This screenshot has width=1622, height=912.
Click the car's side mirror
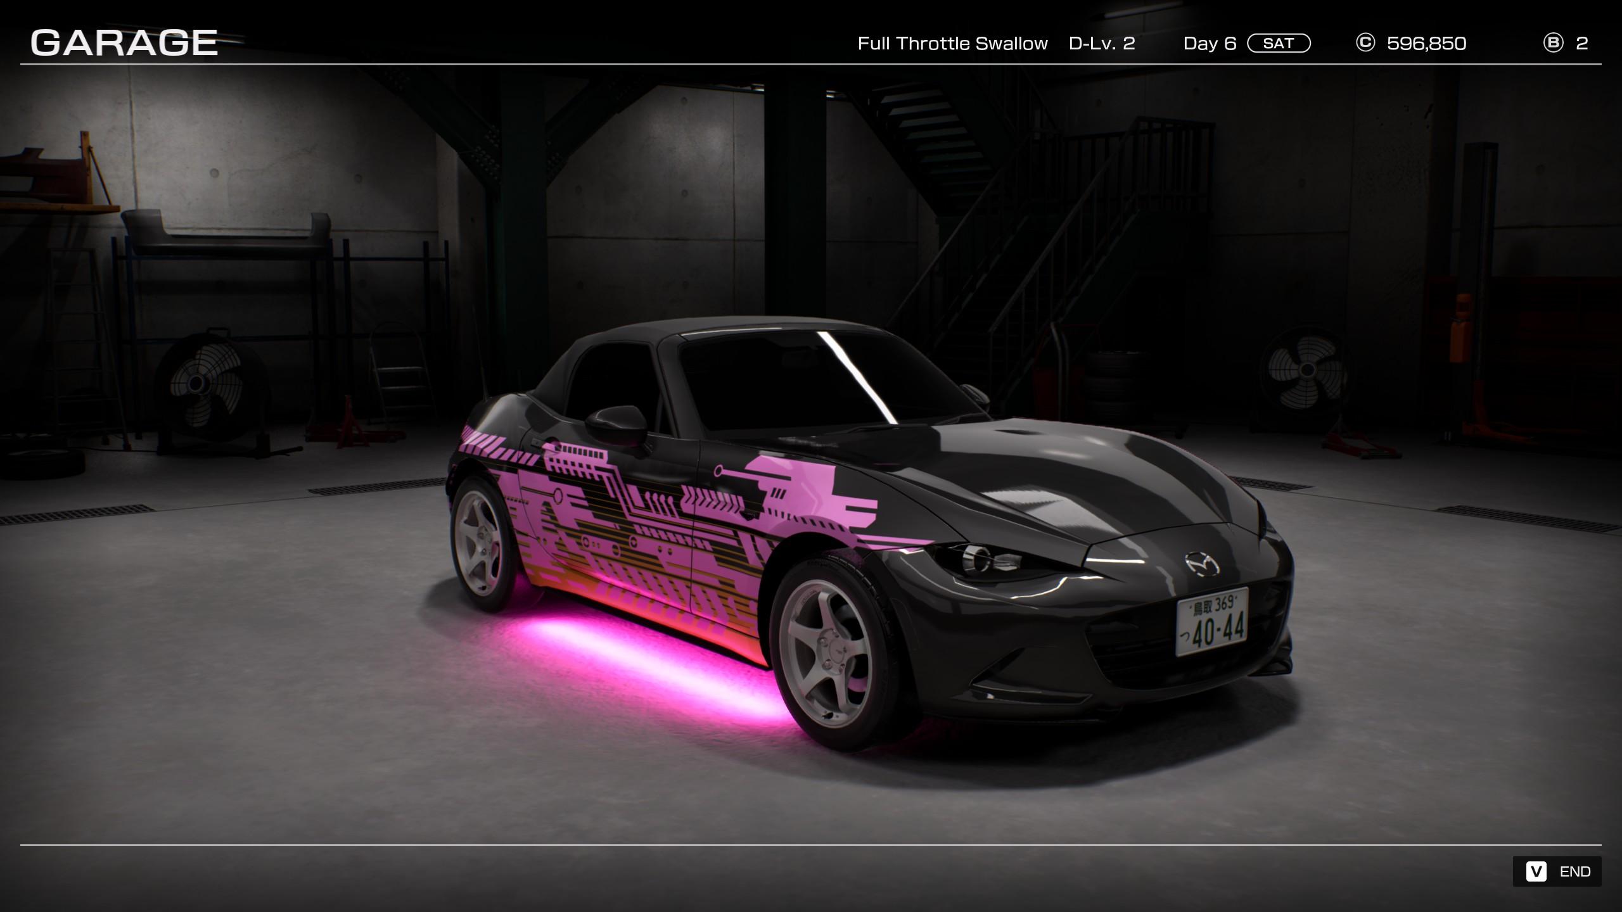tap(616, 424)
